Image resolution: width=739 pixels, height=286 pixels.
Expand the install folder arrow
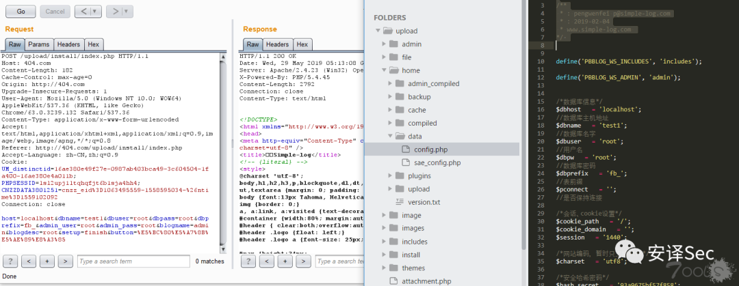click(x=382, y=255)
